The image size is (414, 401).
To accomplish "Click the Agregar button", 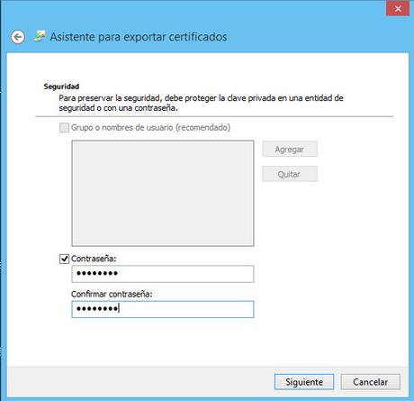I will tap(290, 150).
